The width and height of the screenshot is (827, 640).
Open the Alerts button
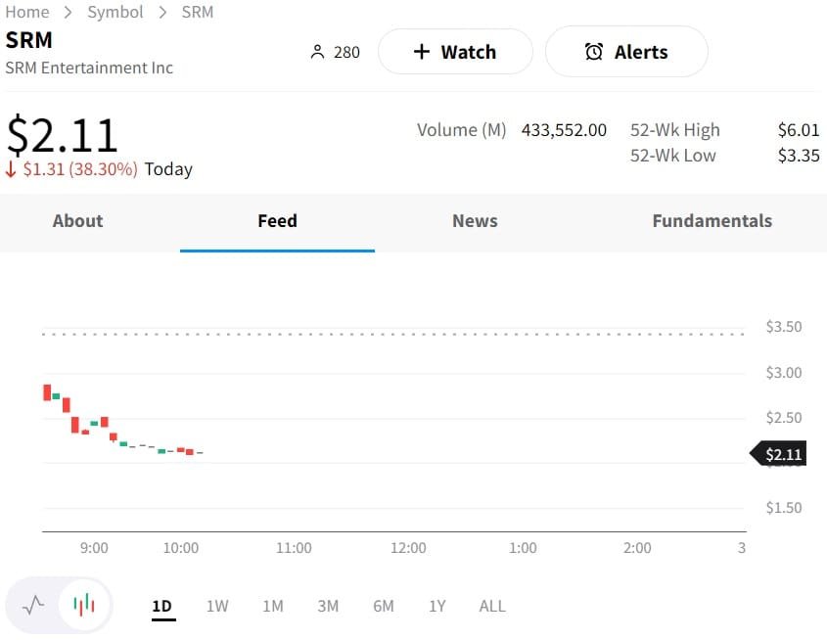(625, 52)
